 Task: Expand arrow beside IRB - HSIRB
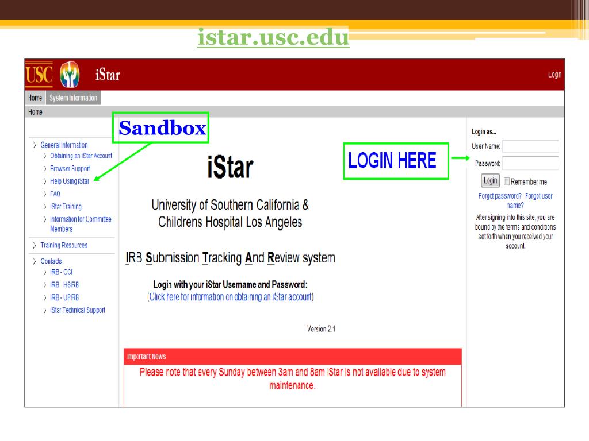tap(45, 285)
